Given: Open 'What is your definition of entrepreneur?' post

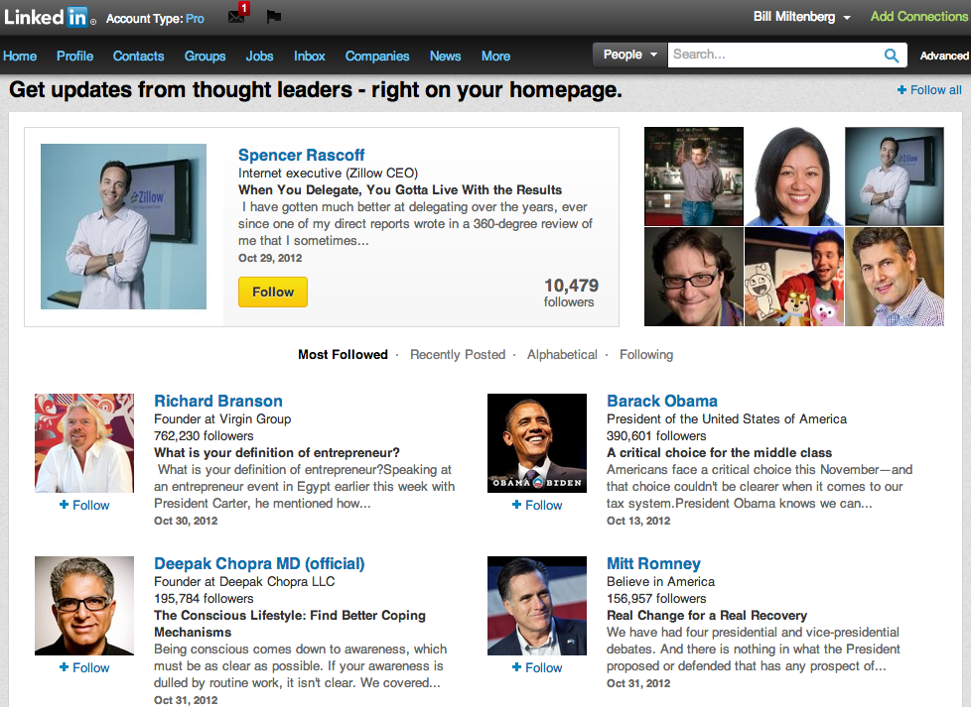Looking at the screenshot, I should pos(277,453).
